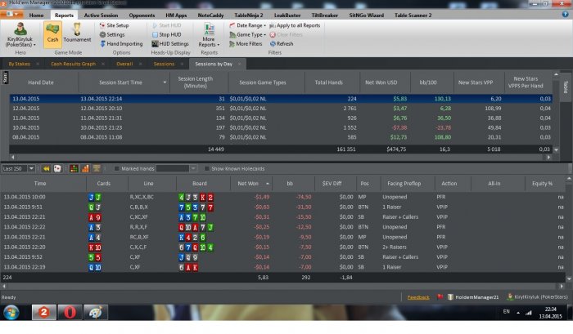573x334 pixels.
Task: Select Cash game mode
Action: tap(52, 34)
